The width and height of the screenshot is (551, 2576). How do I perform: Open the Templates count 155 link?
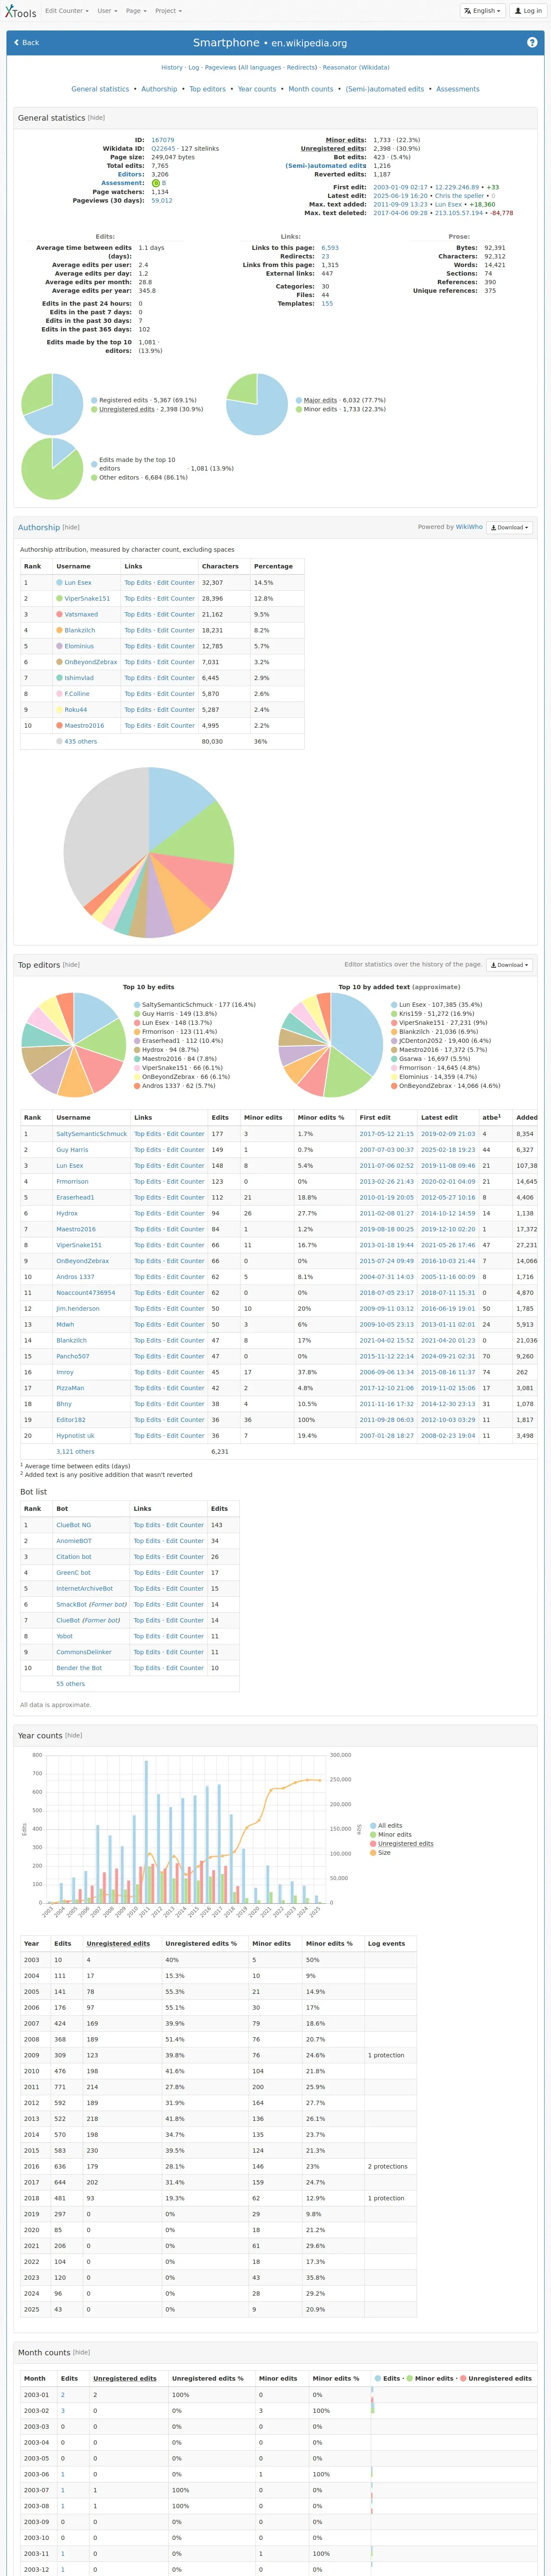click(327, 303)
